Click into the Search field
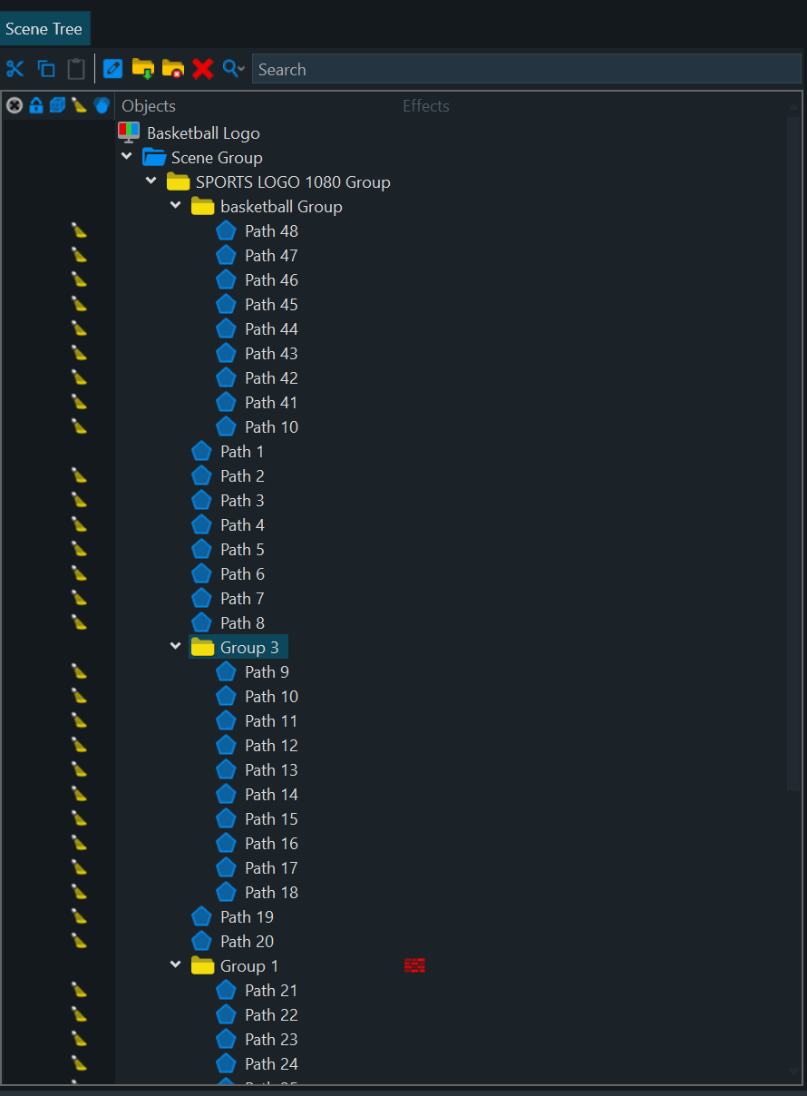Screen dimensions: 807x1096 point(526,70)
